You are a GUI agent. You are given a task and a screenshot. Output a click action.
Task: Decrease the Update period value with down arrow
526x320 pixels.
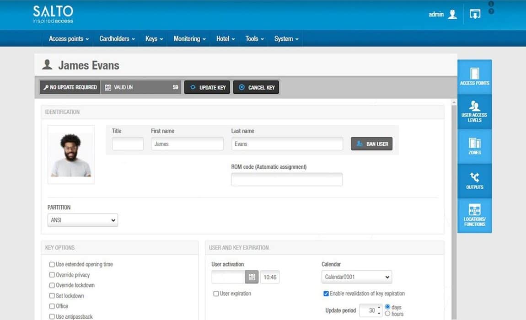[379, 313]
